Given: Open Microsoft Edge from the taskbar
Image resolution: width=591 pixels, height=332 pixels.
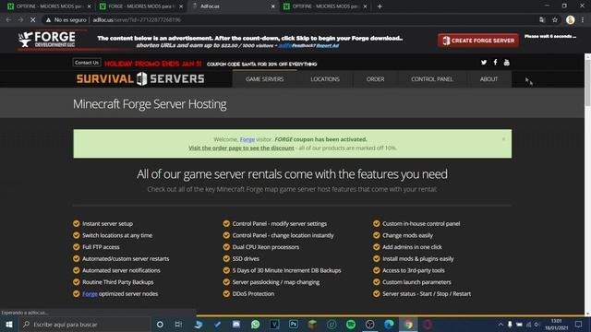Looking at the screenshot, I should [389, 324].
